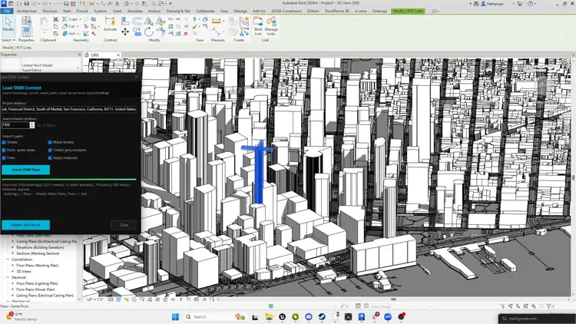Uncheck the Streets layer checkbox

click(4, 142)
